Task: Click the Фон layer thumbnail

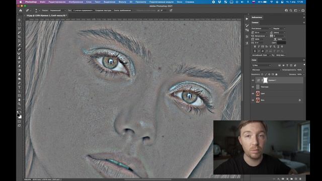Action: (258, 100)
